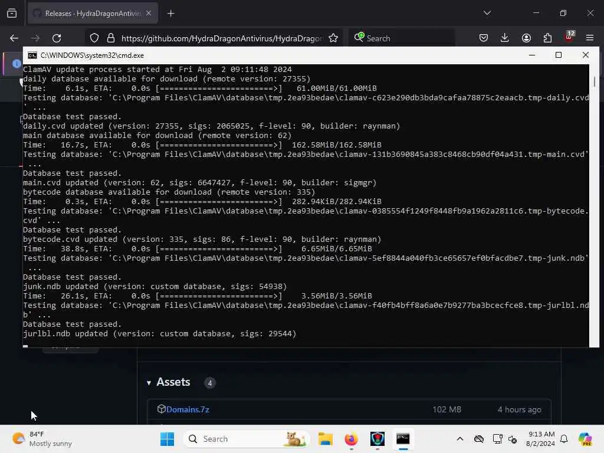Viewport: 604px width, 453px height.
Task: Click the 4 hours ago timestamp
Action: tap(519, 409)
